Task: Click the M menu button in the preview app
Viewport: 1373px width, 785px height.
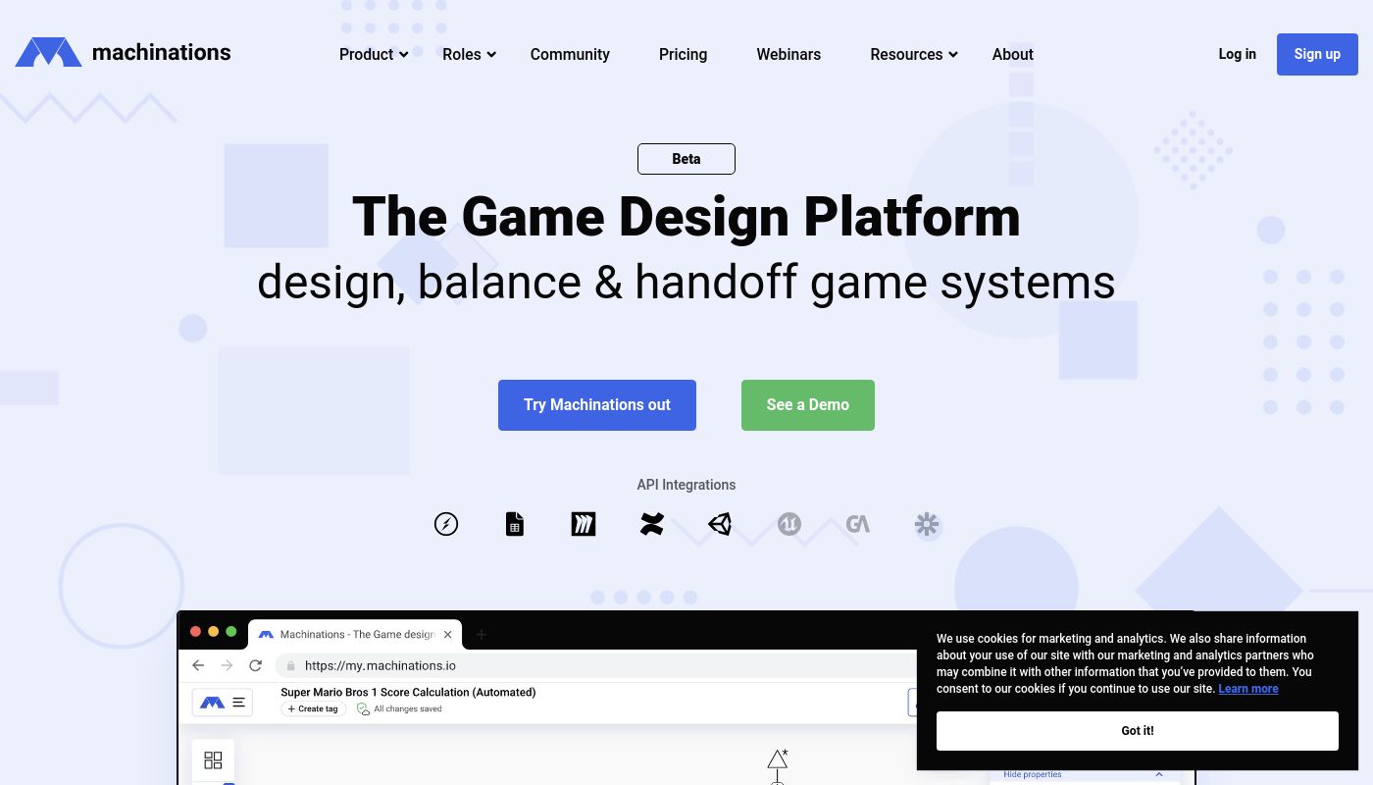Action: click(x=223, y=702)
